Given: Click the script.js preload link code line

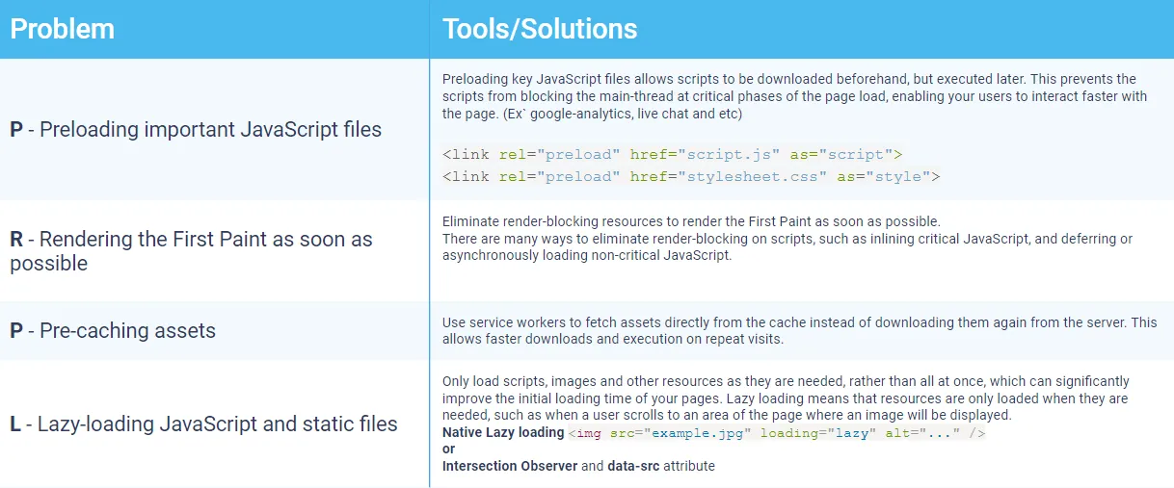Looking at the screenshot, I should tap(673, 154).
